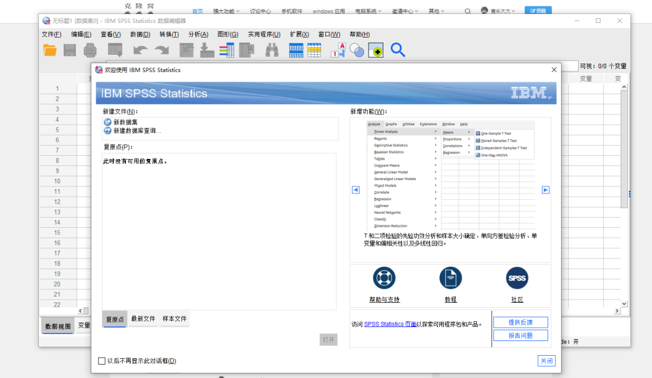This screenshot has width=652, height=378.
Task: Click the Split file blue grid icon
Action: point(296,50)
